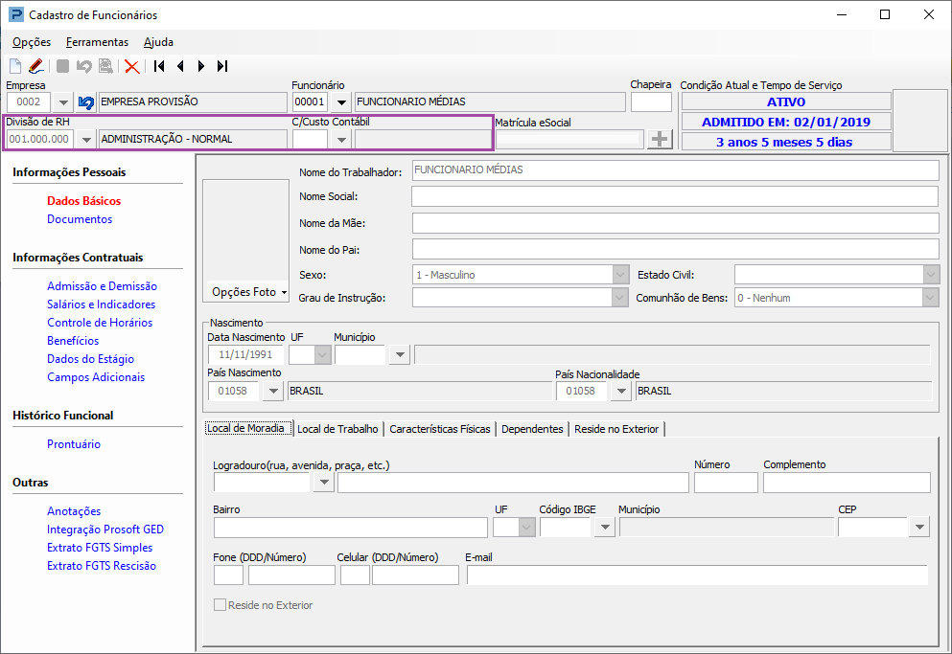Open the Grau de Instrução dropdown
This screenshot has width=952, height=654.
click(x=620, y=298)
